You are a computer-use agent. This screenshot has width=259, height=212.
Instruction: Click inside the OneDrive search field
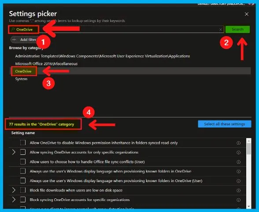(116, 29)
